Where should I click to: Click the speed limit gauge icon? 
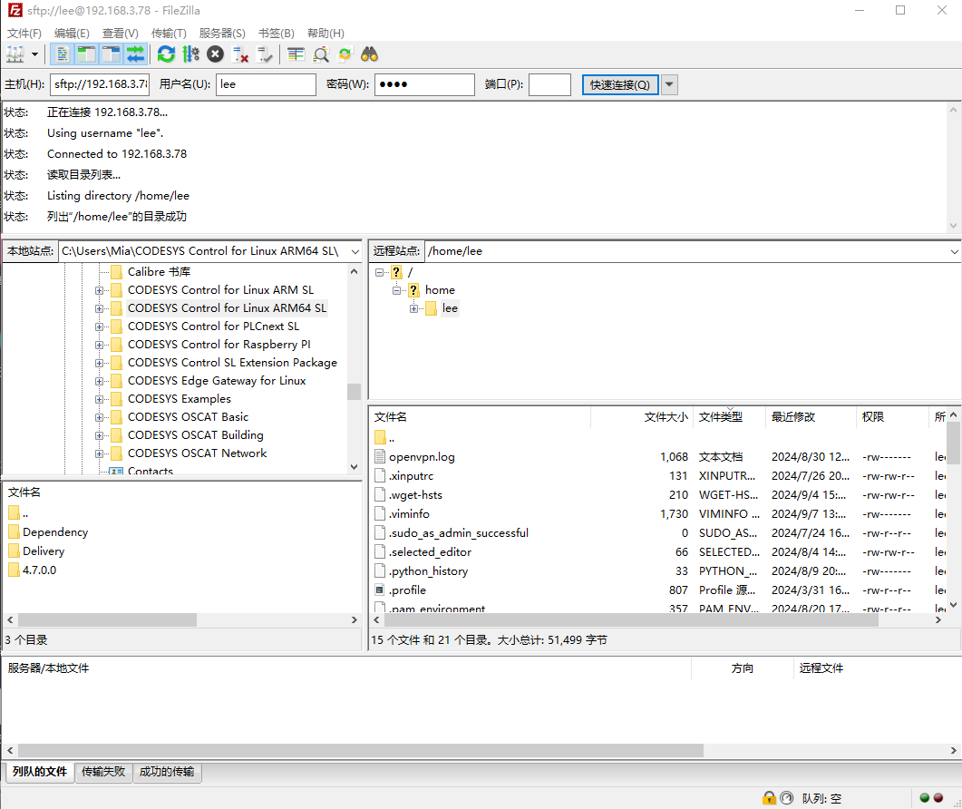[786, 798]
